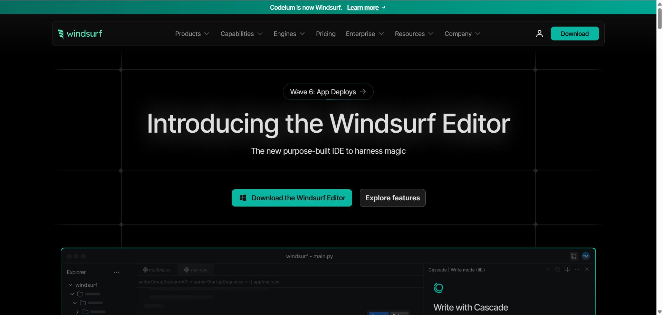Switch to the models.py editor tab
Screen dimensions: 663x315
coord(157,270)
